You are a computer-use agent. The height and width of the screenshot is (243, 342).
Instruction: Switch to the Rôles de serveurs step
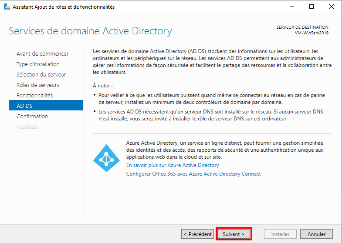tap(37, 85)
